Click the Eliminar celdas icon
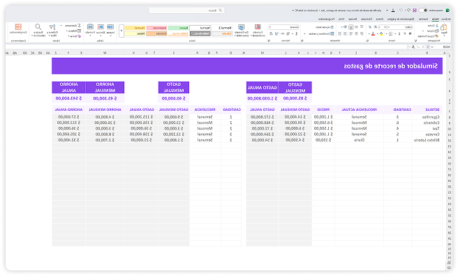The height and width of the screenshot is (276, 458). 101,27
